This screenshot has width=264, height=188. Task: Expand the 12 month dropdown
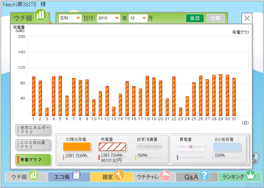tap(138, 18)
